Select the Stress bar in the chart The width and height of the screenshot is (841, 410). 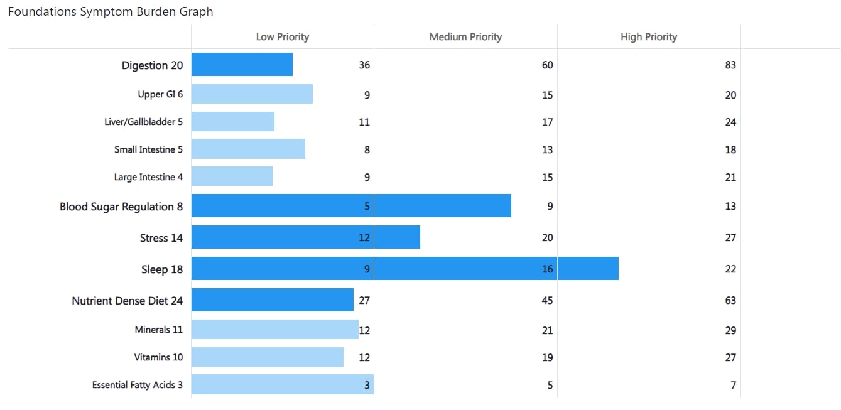tap(305, 237)
